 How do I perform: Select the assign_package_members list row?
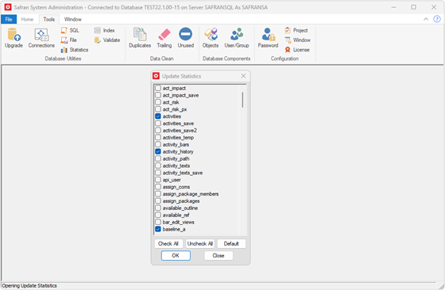tap(197, 194)
